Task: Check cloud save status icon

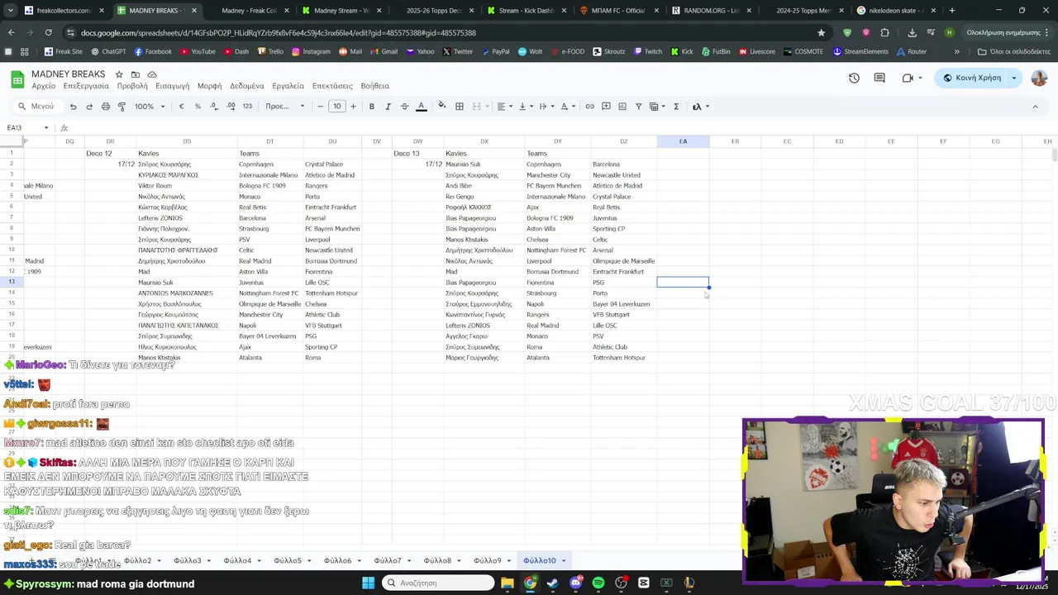Action: (152, 74)
